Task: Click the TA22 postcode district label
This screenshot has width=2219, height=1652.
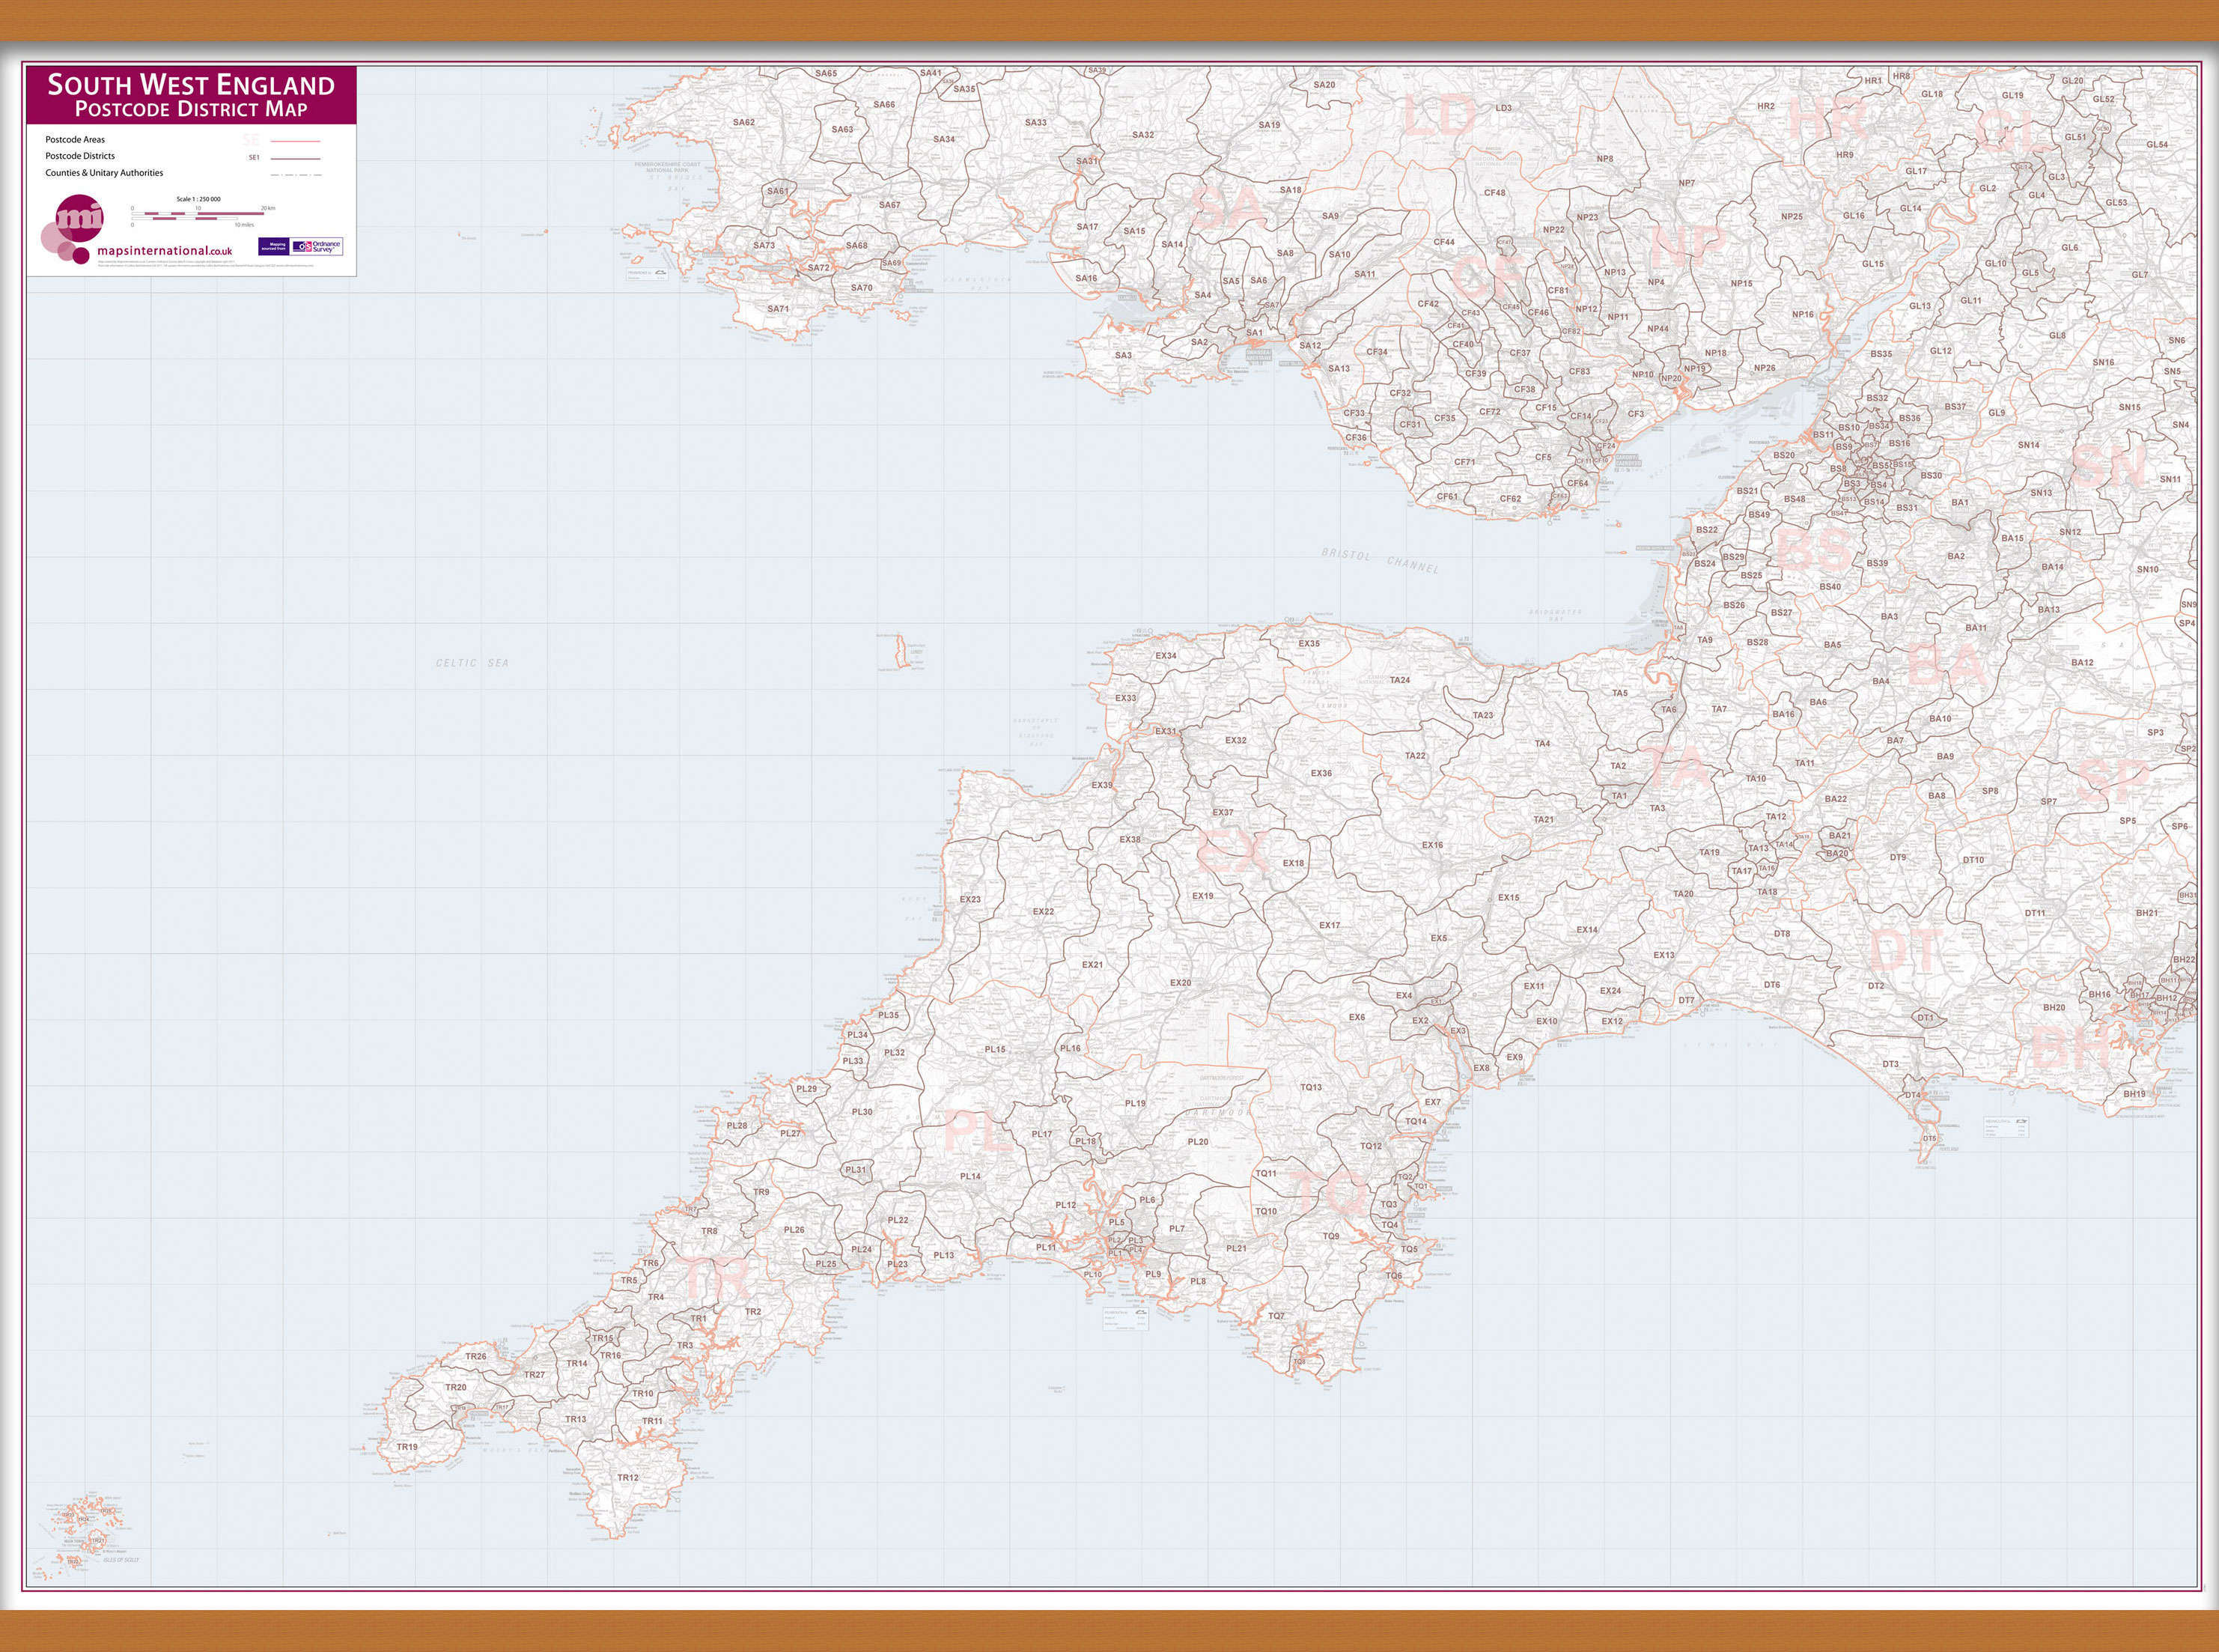Action: [1416, 756]
